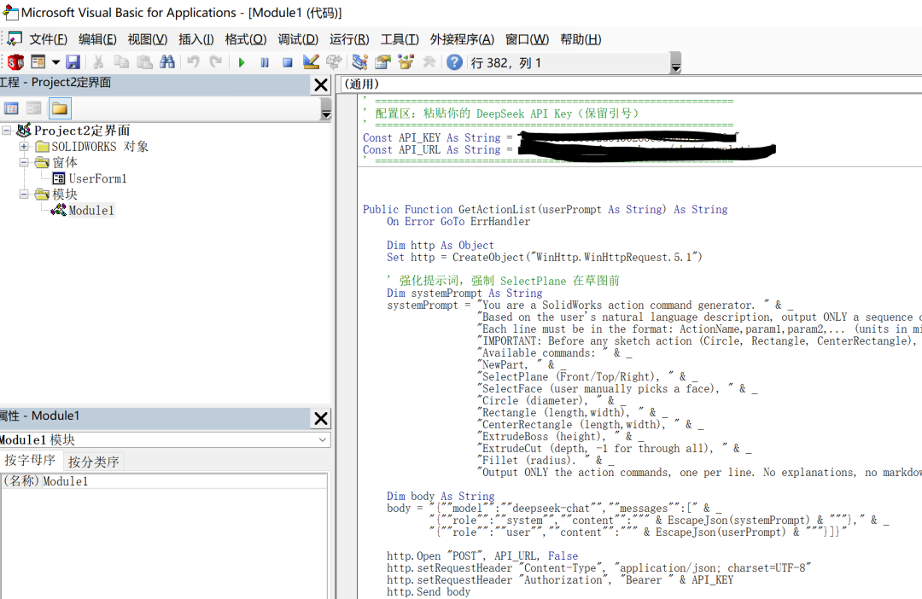Click the Paste clipboard icon
The width and height of the screenshot is (922, 599).
pyautogui.click(x=144, y=61)
